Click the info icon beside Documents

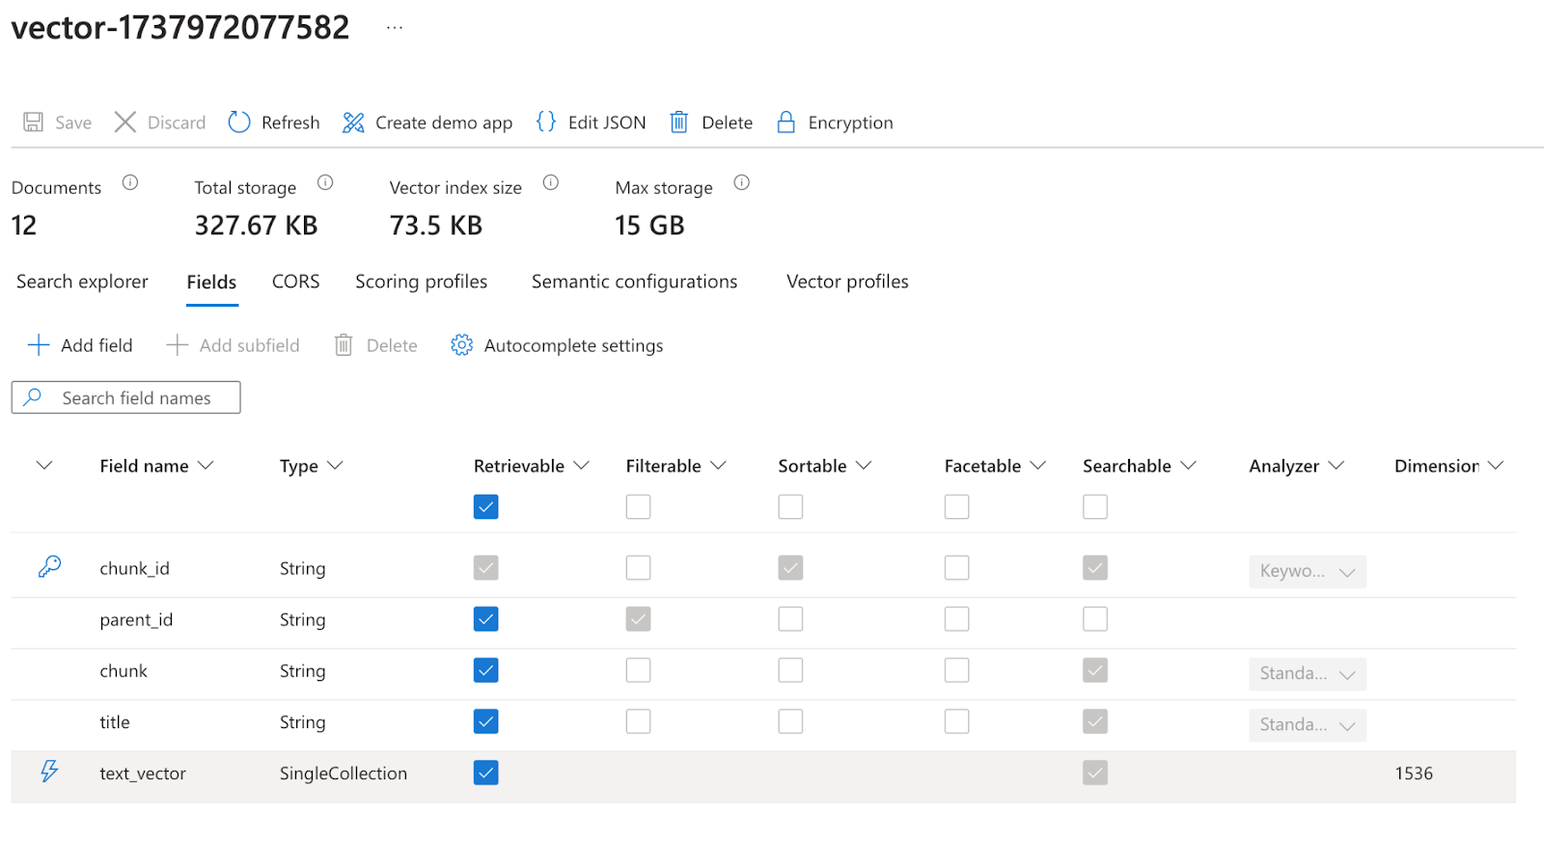click(x=130, y=182)
